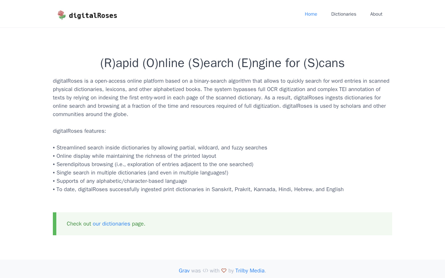This screenshot has width=445, height=278.
Task: Click the bullet listing Sanskrit, Prakrit, Kannada
Action: (198, 189)
